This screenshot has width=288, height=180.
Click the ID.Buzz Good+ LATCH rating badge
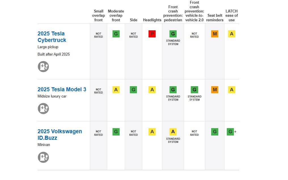(230, 132)
